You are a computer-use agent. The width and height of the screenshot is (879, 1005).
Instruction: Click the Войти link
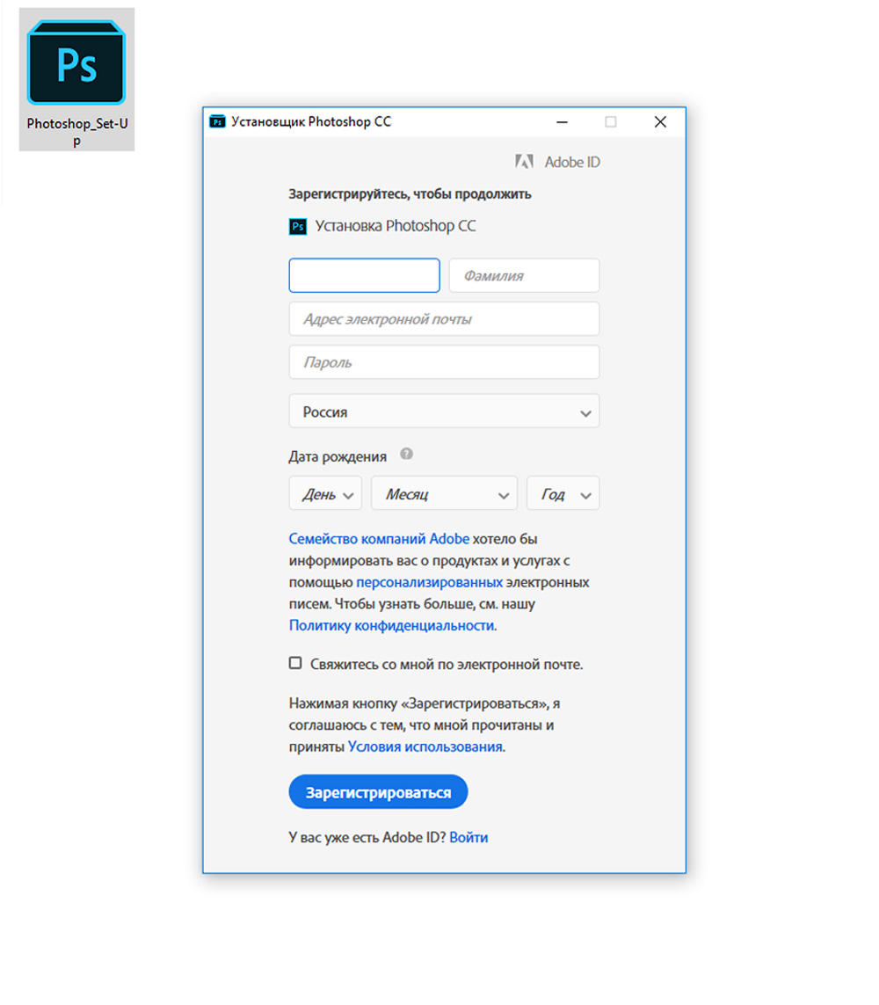(x=469, y=838)
